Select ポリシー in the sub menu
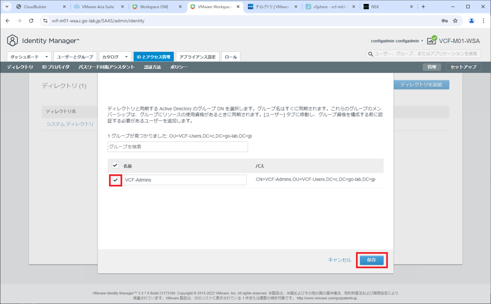This screenshot has height=304, width=491. [179, 67]
